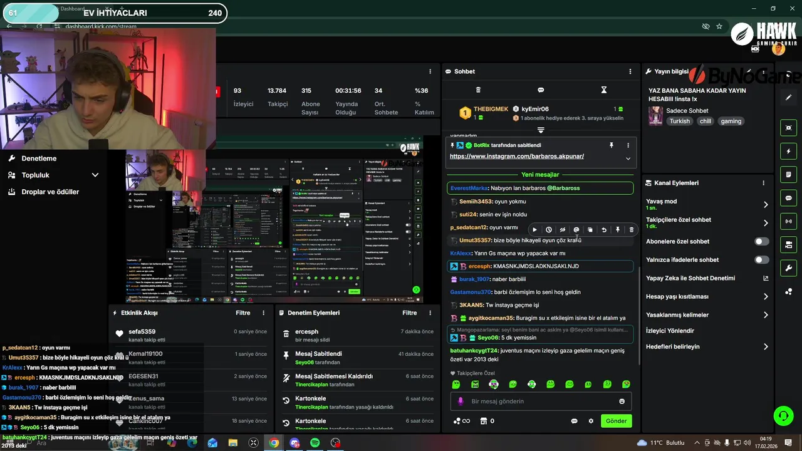This screenshot has width=802, height=451.
Task: Click the Gönder send button
Action: (616, 421)
